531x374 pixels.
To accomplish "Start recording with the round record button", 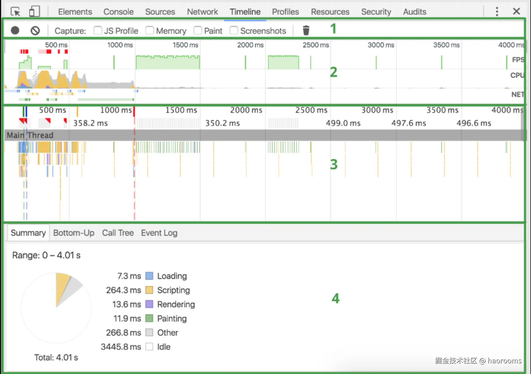I will (x=15, y=30).
